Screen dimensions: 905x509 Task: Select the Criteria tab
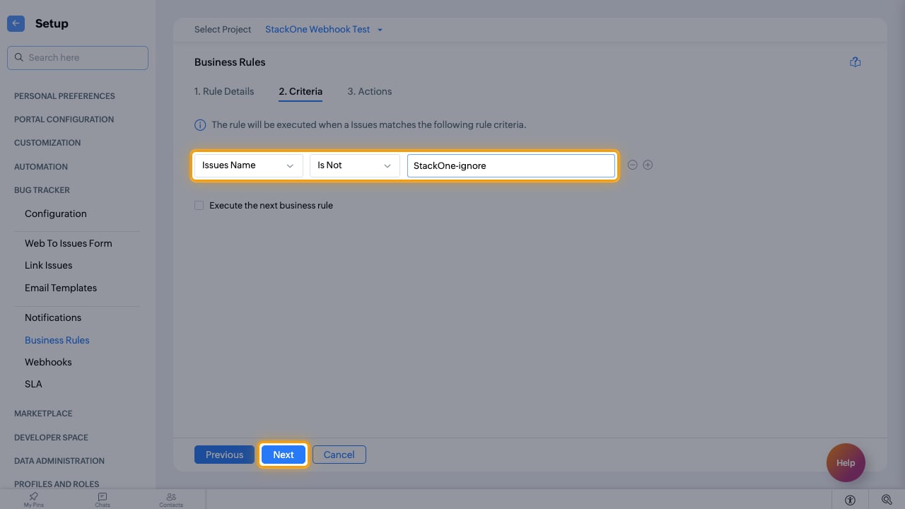[x=300, y=91]
